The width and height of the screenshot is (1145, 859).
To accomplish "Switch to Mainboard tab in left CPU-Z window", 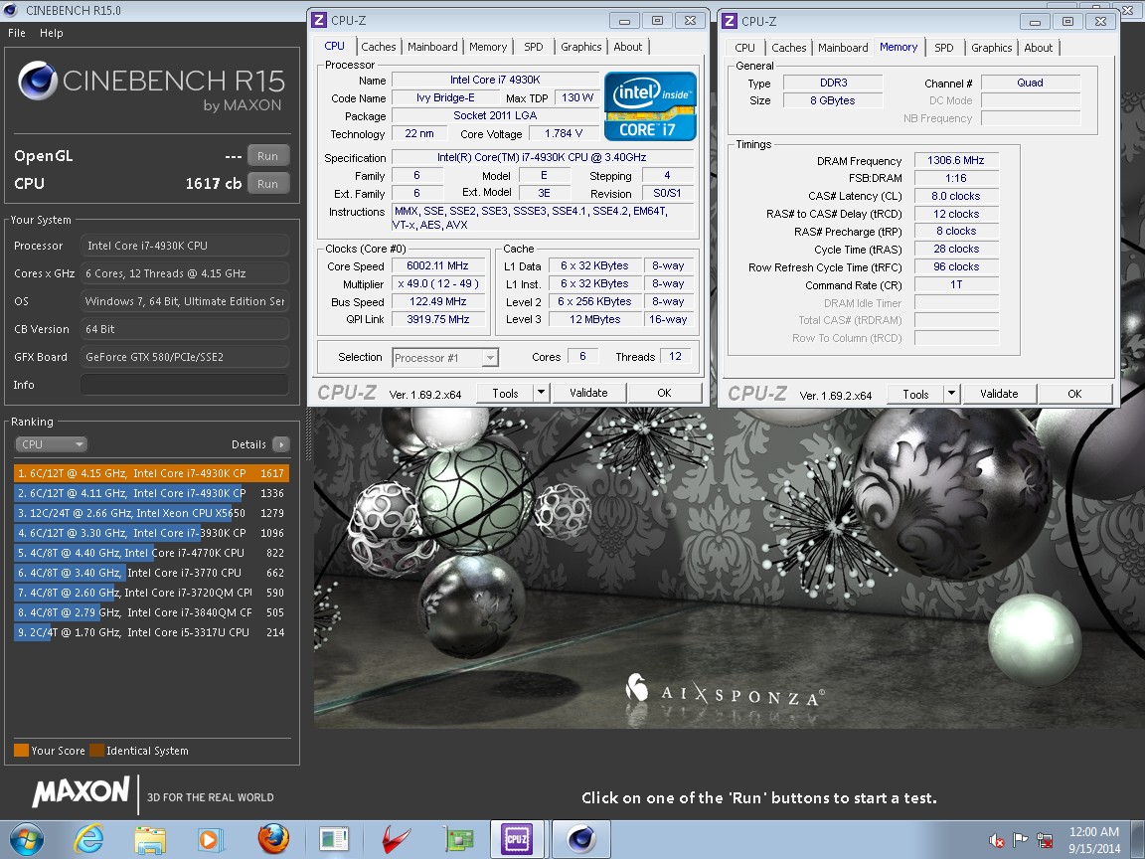I will (x=432, y=47).
